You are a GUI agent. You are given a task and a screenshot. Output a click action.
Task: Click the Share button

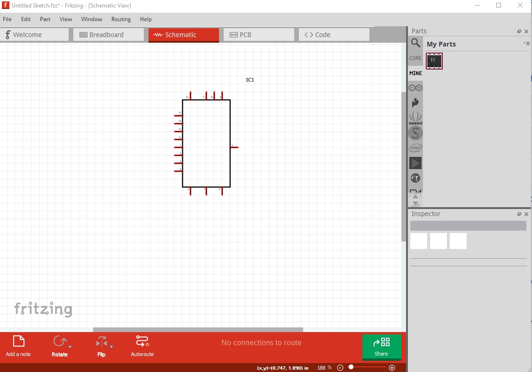point(382,347)
